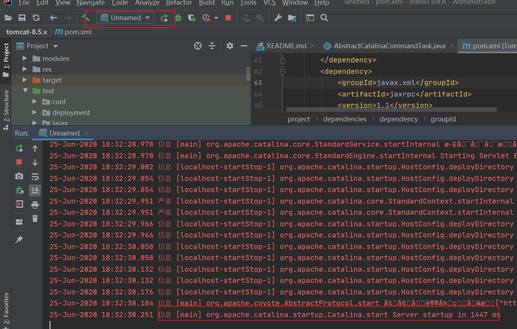The width and height of the screenshot is (517, 329).
Task: Open the Project Structure dialog icon
Action: tap(292, 18)
